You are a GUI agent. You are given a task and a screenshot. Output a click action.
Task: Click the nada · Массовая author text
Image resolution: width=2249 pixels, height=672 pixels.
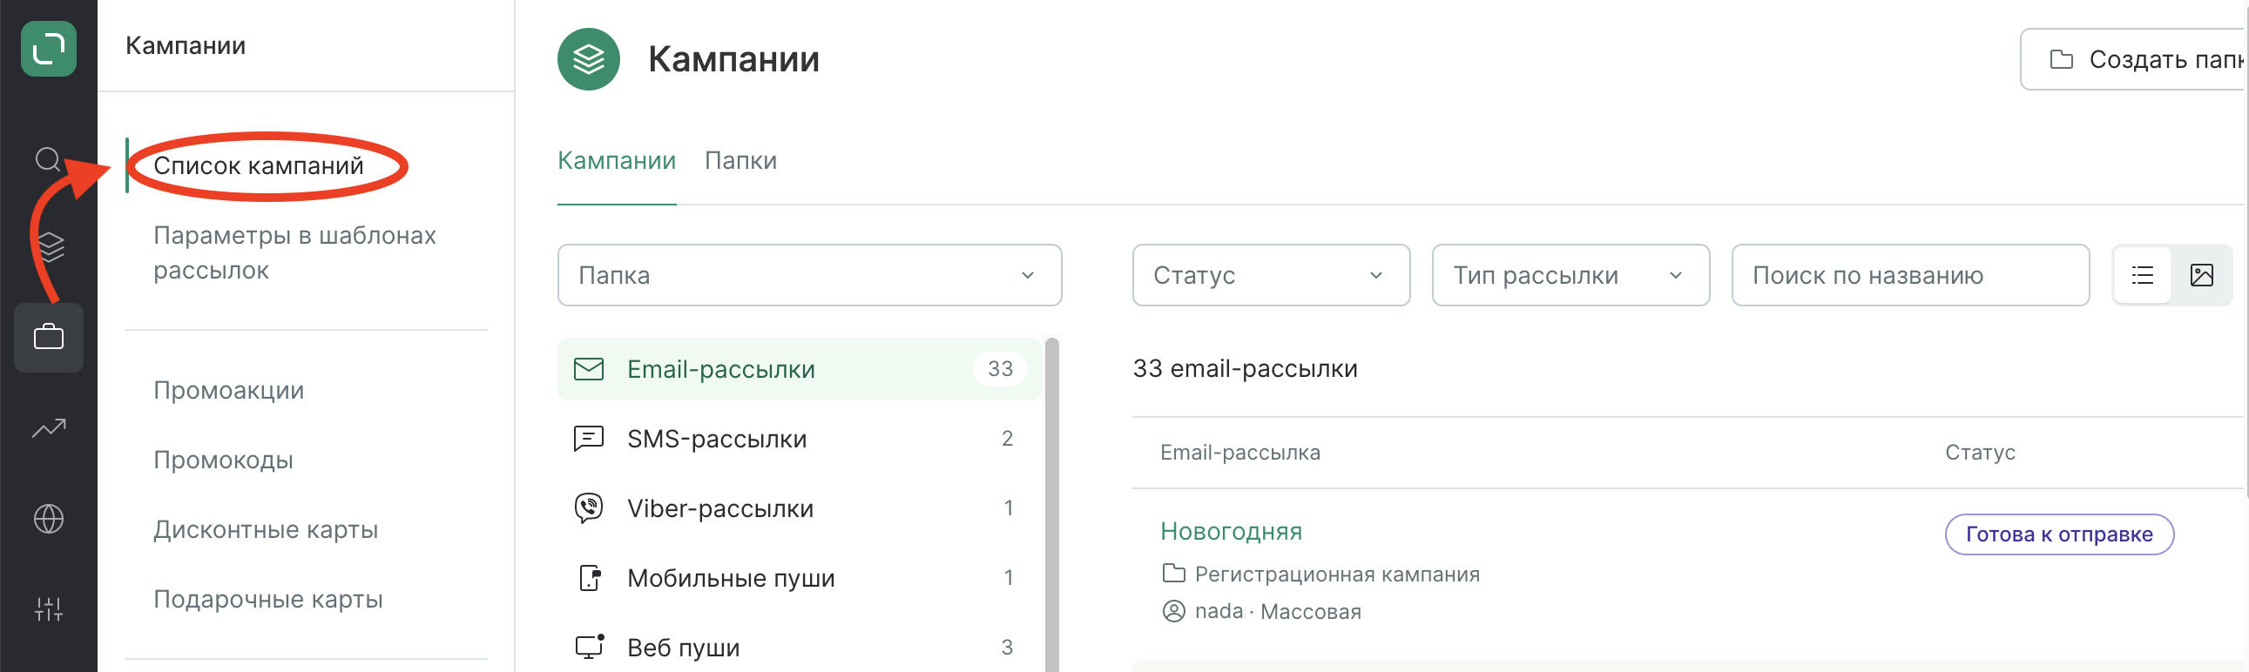tap(1277, 611)
